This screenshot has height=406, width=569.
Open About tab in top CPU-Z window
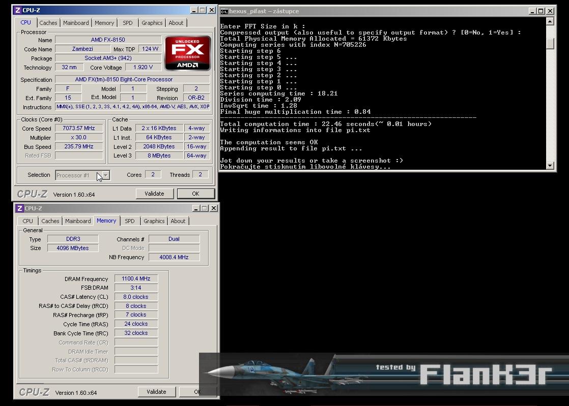[x=176, y=23]
